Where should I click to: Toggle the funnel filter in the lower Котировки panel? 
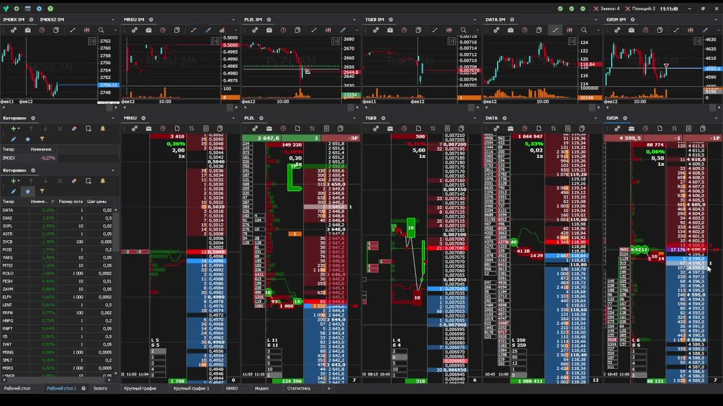point(42,191)
